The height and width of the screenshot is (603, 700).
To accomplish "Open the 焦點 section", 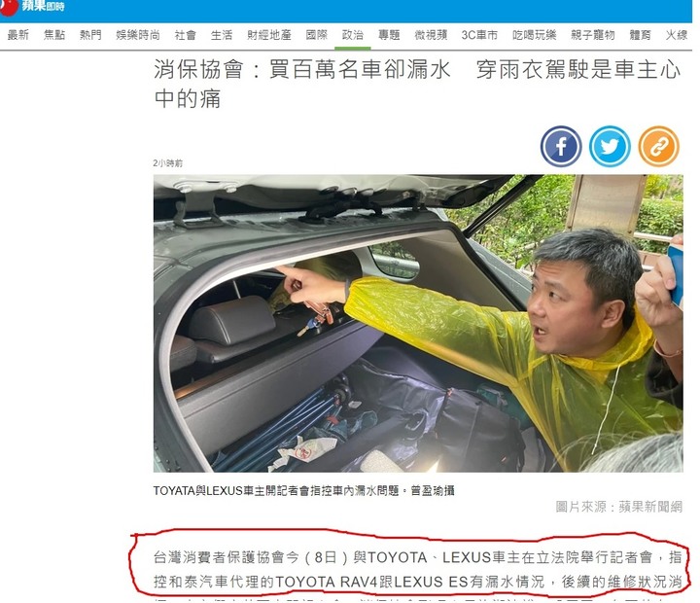I will [54, 35].
